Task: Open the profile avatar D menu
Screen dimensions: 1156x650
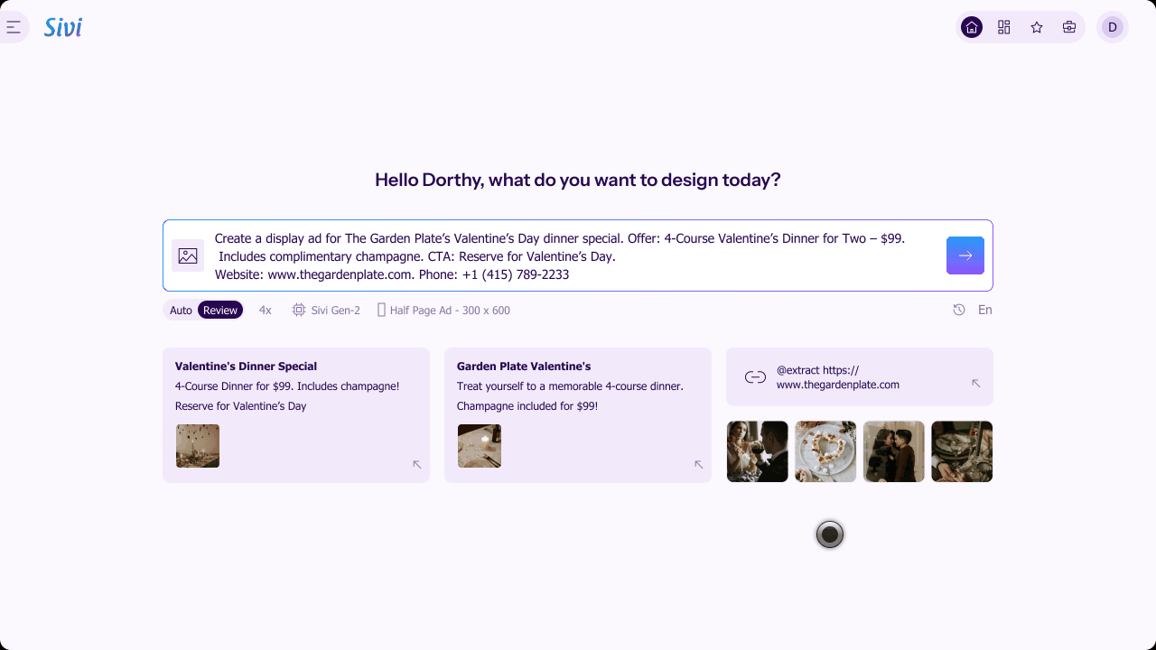Action: pos(1112,27)
